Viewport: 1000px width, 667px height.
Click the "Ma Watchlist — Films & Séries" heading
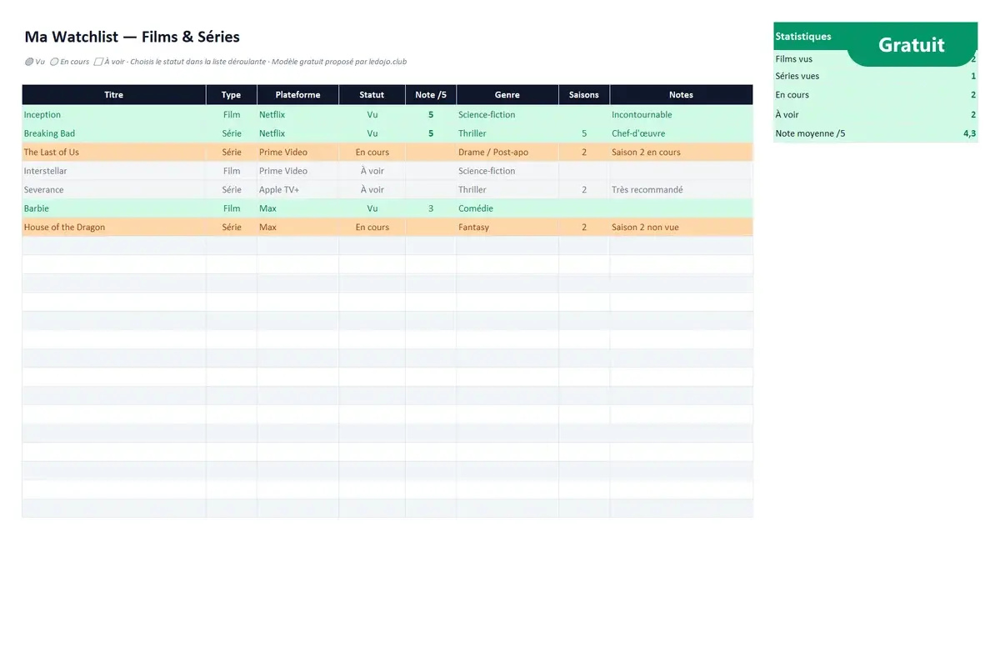point(132,37)
